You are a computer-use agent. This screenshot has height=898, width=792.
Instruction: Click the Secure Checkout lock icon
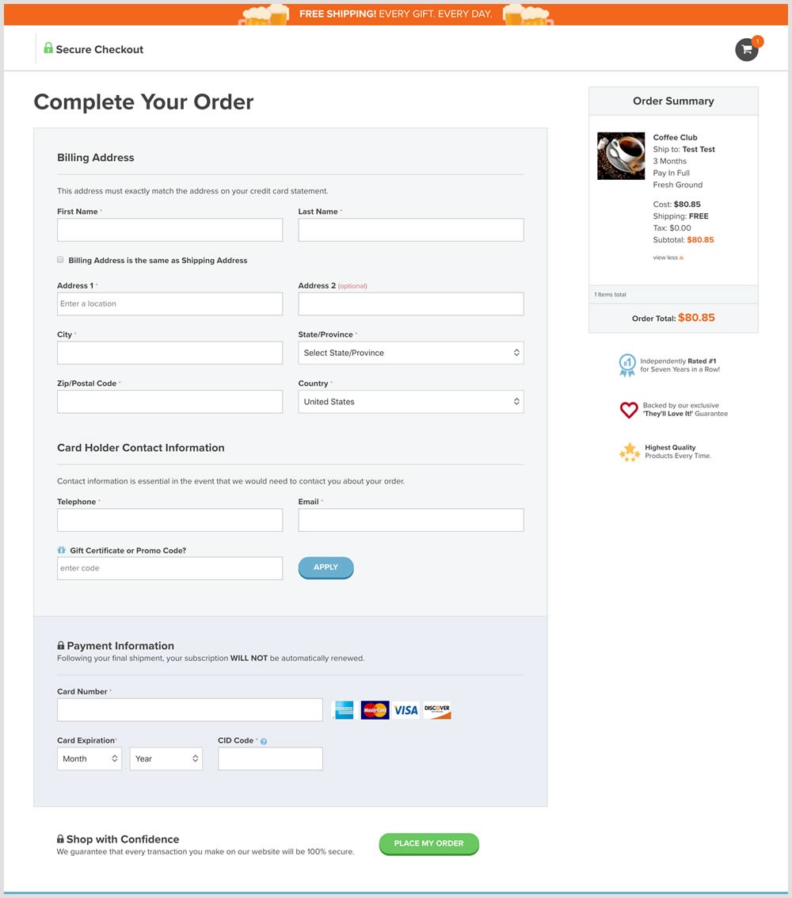48,48
